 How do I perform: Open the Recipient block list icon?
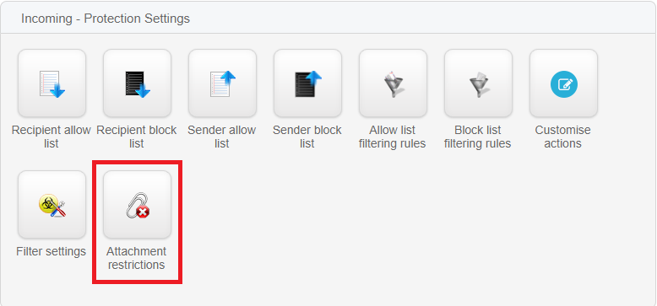click(137, 83)
